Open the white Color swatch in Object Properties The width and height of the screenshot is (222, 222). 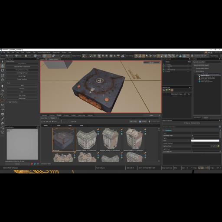click(x=205, y=140)
